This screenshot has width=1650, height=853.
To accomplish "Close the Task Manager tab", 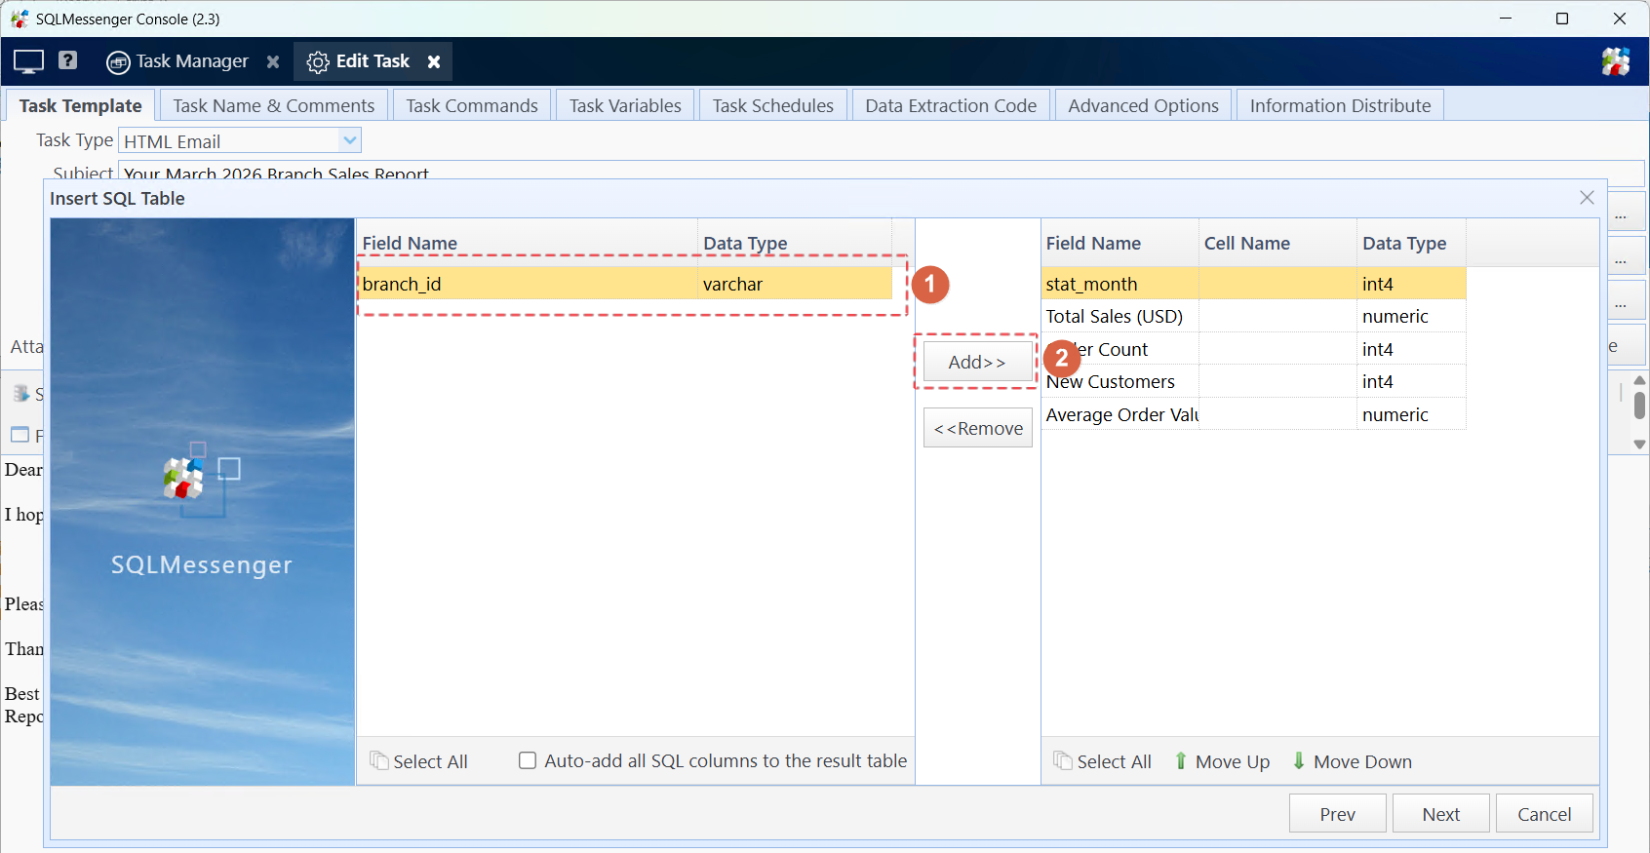I will (273, 61).
